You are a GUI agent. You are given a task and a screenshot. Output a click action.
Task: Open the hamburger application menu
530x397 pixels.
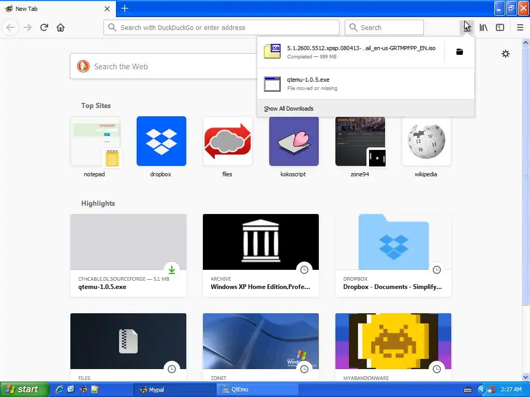point(520,27)
